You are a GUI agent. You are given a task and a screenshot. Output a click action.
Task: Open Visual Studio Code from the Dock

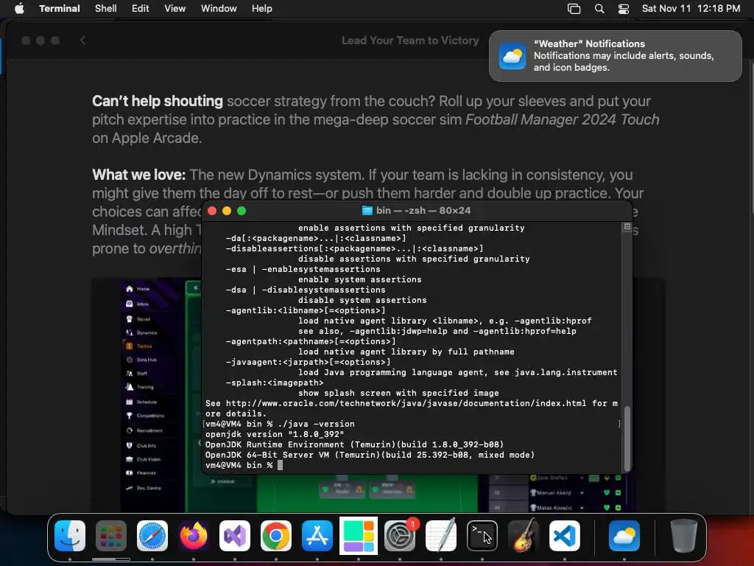[565, 536]
